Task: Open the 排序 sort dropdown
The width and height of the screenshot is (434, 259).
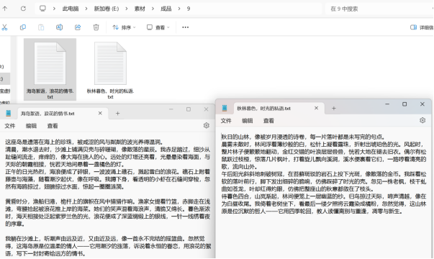Action: click(x=124, y=27)
